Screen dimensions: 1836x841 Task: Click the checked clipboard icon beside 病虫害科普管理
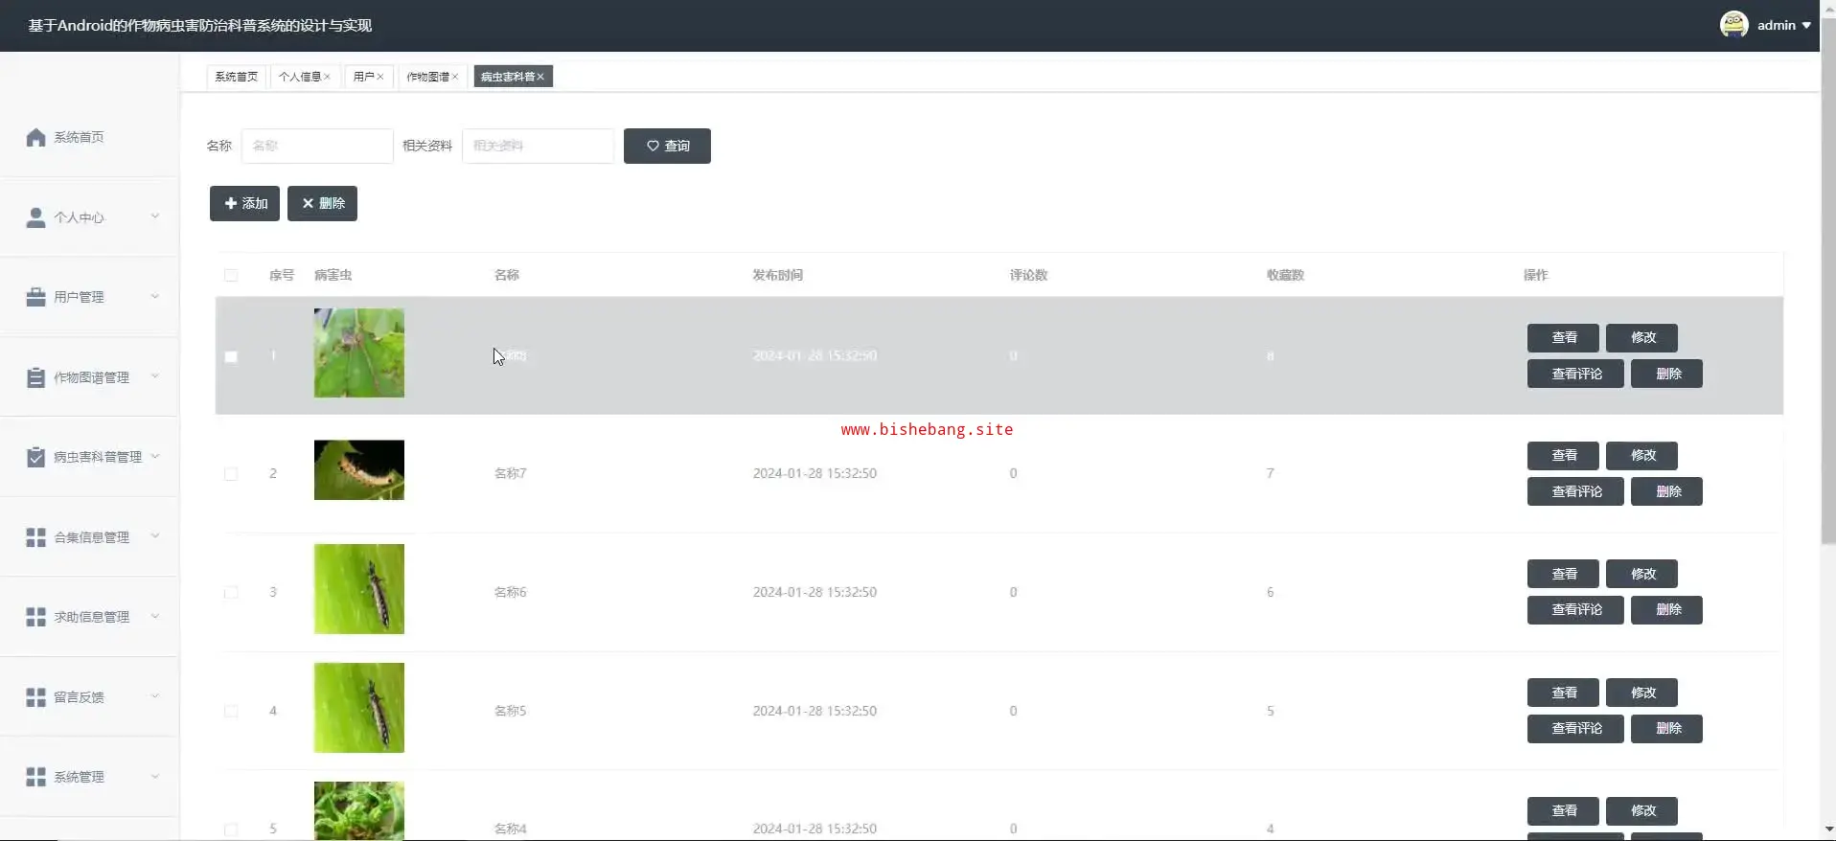[35, 457]
